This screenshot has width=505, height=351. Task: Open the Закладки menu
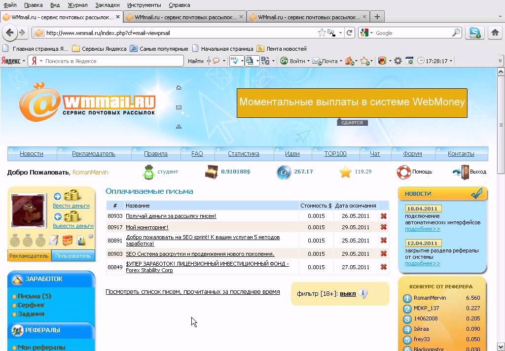[107, 5]
